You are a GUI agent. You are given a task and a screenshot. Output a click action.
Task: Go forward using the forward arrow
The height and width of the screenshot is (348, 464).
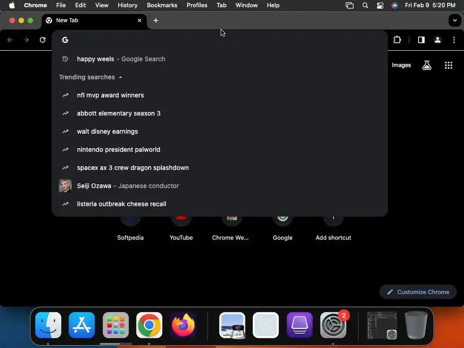tap(26, 40)
